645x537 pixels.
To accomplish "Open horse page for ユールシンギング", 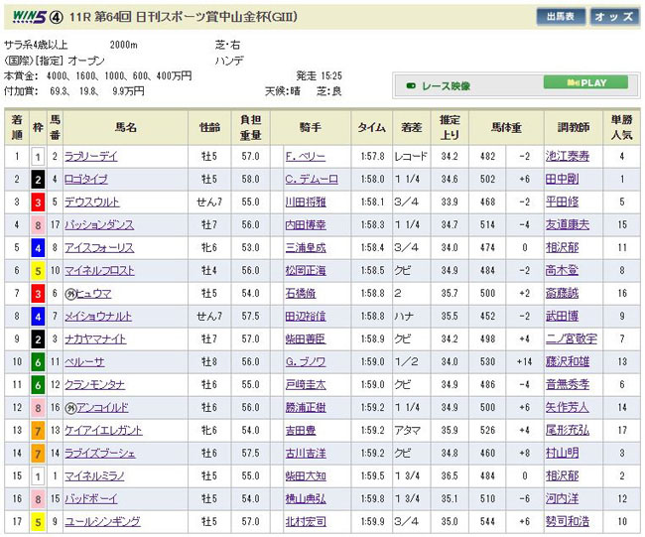I will pyautogui.click(x=102, y=522).
